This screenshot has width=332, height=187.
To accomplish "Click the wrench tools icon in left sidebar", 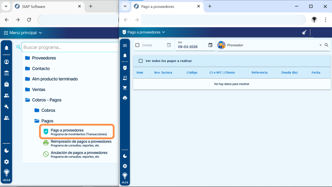I will 7,107.
